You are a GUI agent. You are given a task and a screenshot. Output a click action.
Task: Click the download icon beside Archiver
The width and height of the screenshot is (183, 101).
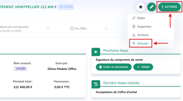(x=134, y=35)
